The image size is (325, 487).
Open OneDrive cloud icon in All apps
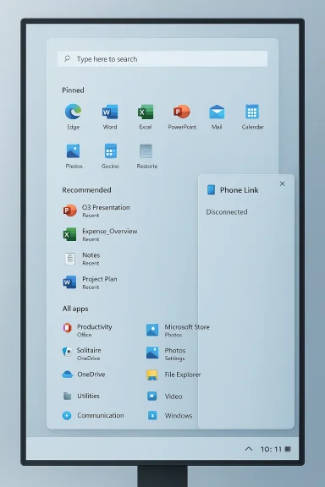[x=68, y=375]
